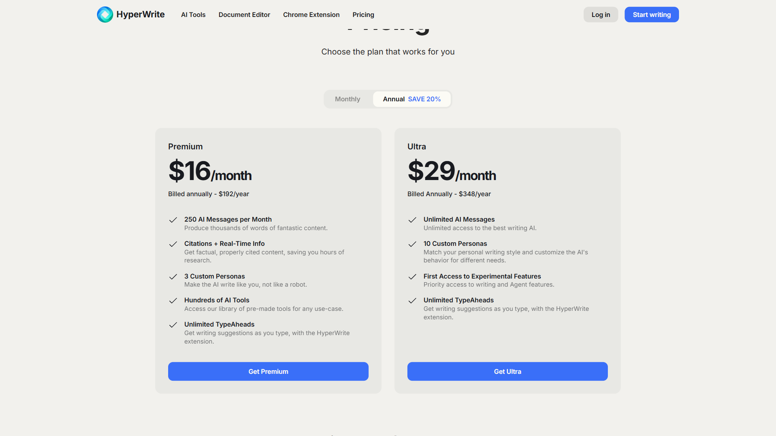Click the Get Ultra button
The image size is (776, 436).
pos(508,371)
